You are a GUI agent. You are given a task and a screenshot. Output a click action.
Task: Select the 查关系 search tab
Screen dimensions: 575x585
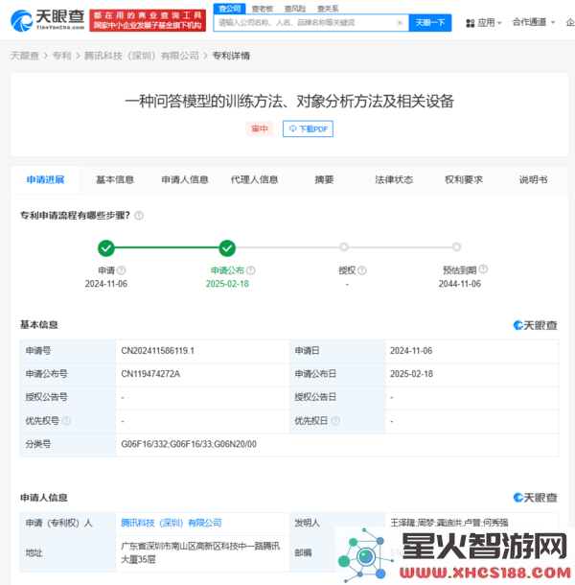(328, 9)
